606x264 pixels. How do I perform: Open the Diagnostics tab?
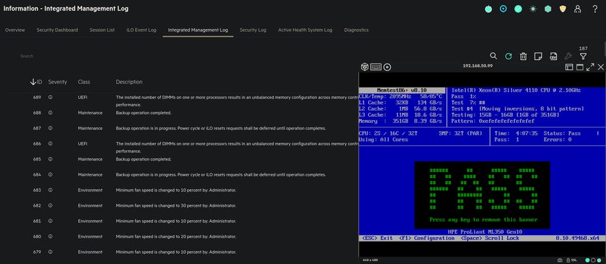coord(356,30)
